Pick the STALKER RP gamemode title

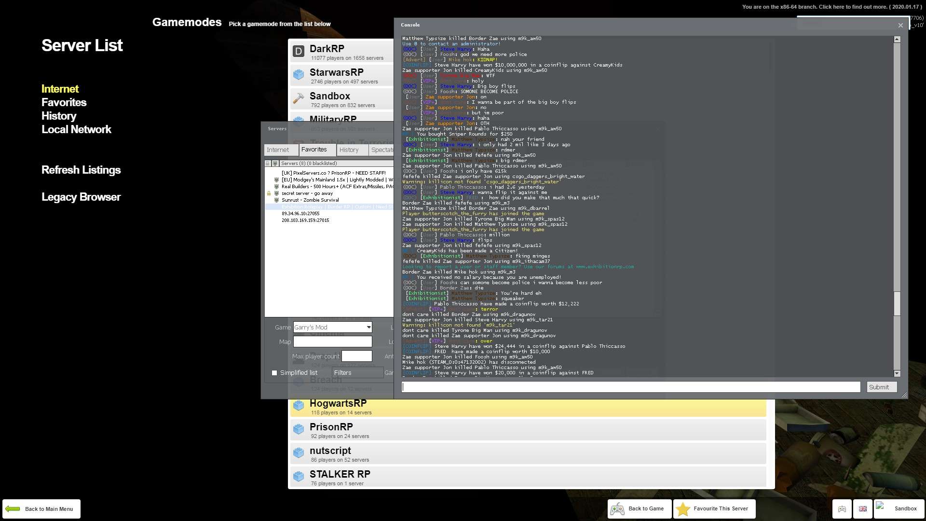[340, 474]
